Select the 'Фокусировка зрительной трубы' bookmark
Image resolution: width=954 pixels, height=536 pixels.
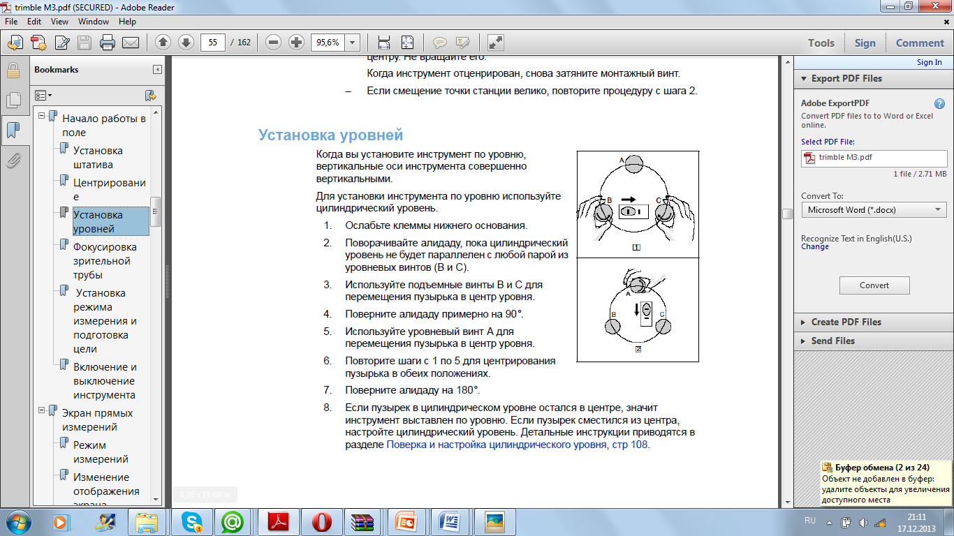(x=105, y=261)
